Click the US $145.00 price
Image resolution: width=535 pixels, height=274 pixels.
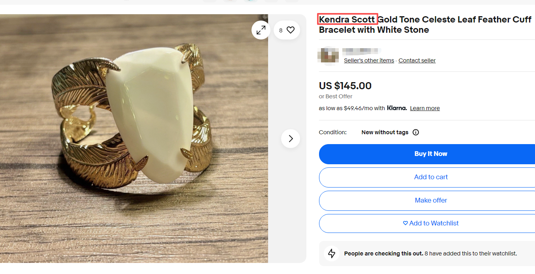coord(345,86)
